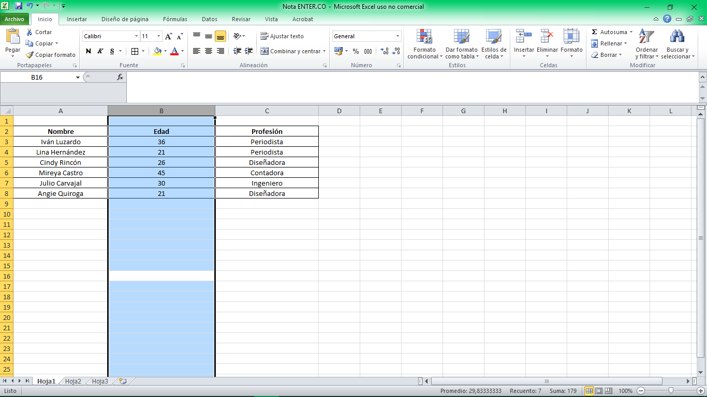The height and width of the screenshot is (397, 707).
Task: Toggle underline S formatting
Action: pos(112,51)
